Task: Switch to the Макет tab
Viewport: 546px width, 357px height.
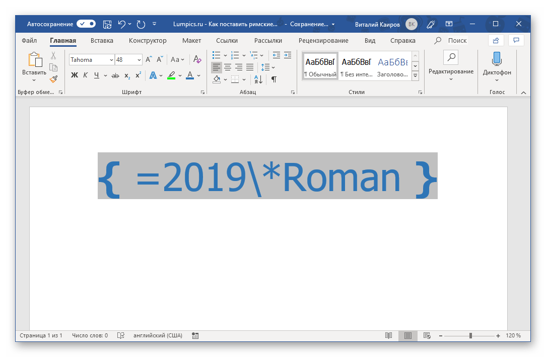Action: 191,40
